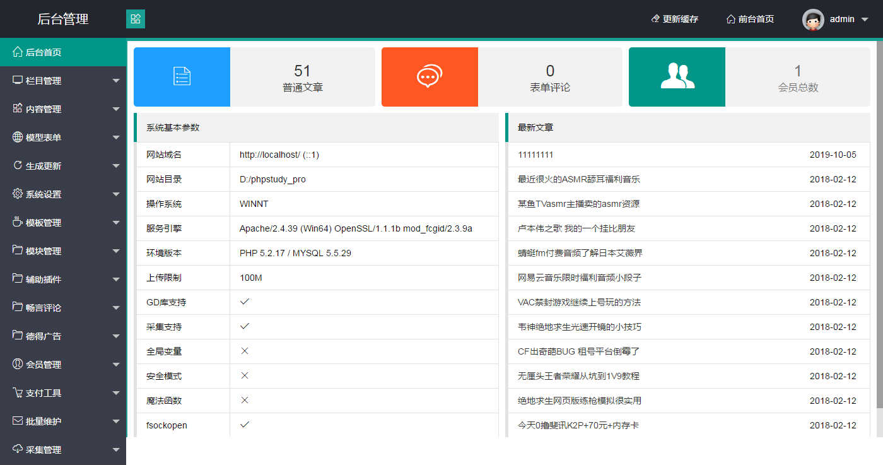Click the green grid toggle icon in header

click(x=136, y=19)
